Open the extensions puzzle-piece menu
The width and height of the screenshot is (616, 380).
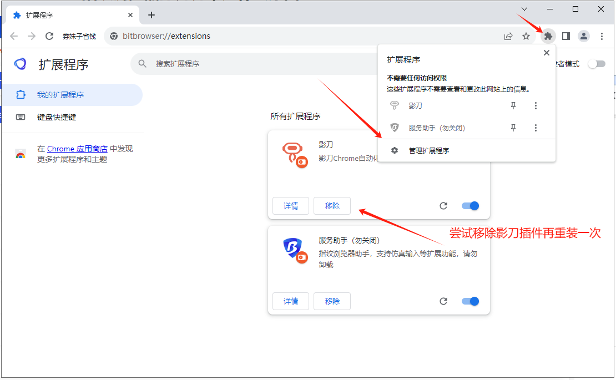[x=548, y=36]
